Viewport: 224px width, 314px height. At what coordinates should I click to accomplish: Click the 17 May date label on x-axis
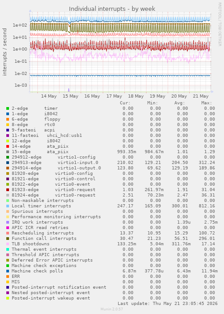(x=114, y=96)
